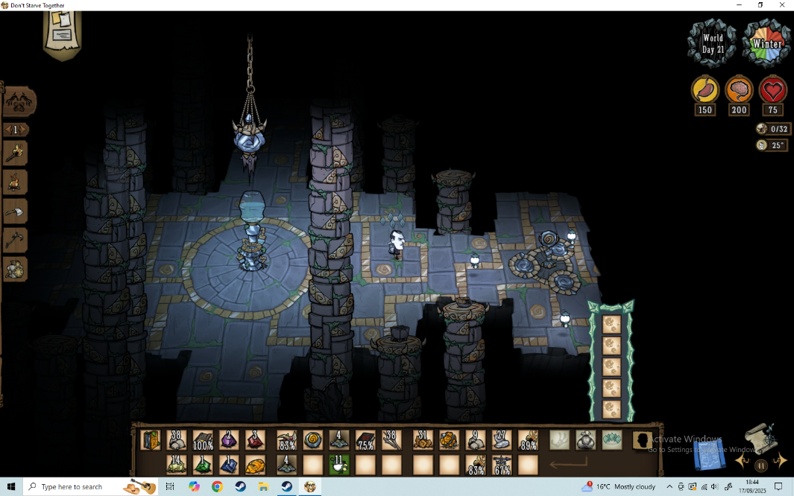The height and width of the screenshot is (496, 794).
Task: Select the green gem stack of 1
Action: pos(203,465)
